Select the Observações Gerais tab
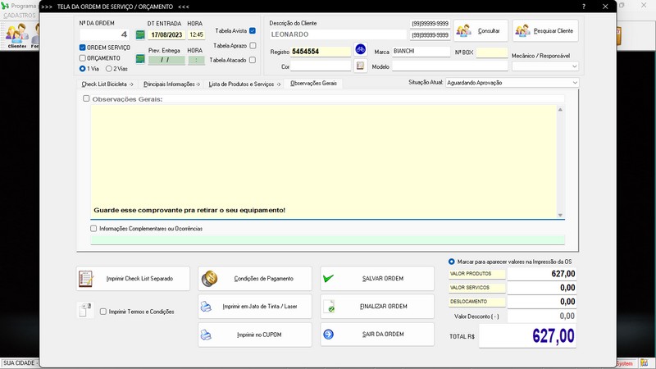656x369 pixels. (x=313, y=84)
